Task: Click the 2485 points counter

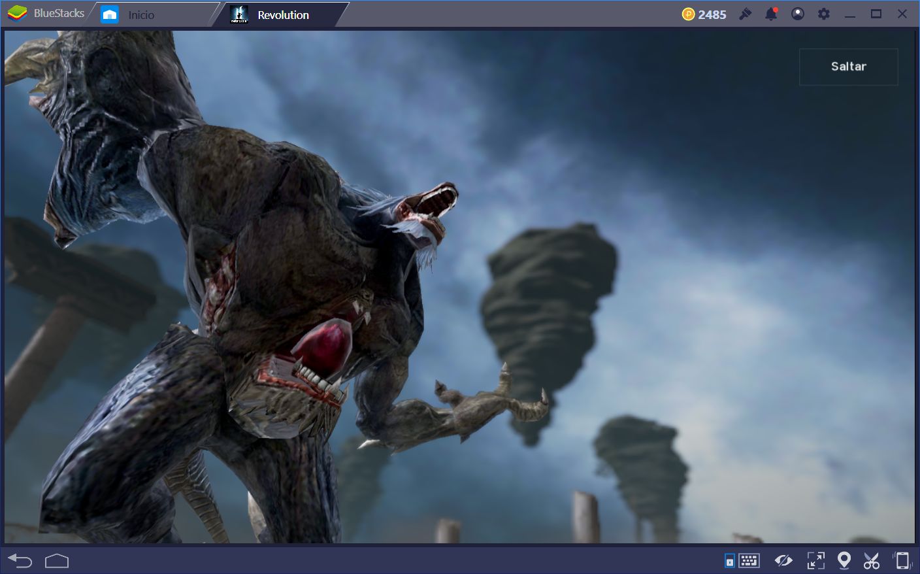Action: (x=712, y=14)
